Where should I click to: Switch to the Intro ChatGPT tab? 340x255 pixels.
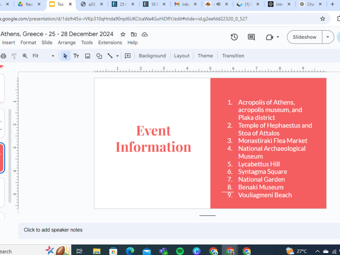click(279, 4)
